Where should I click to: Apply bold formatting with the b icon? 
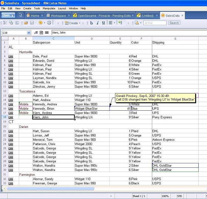[x=92, y=23]
